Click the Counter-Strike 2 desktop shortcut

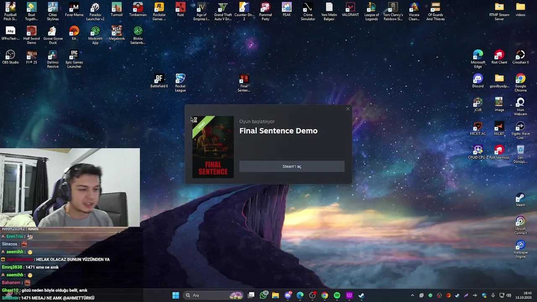point(244,11)
